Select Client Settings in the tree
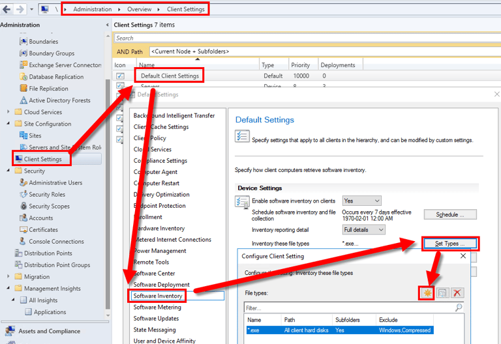Screen dimensions: 501x344 42,159
